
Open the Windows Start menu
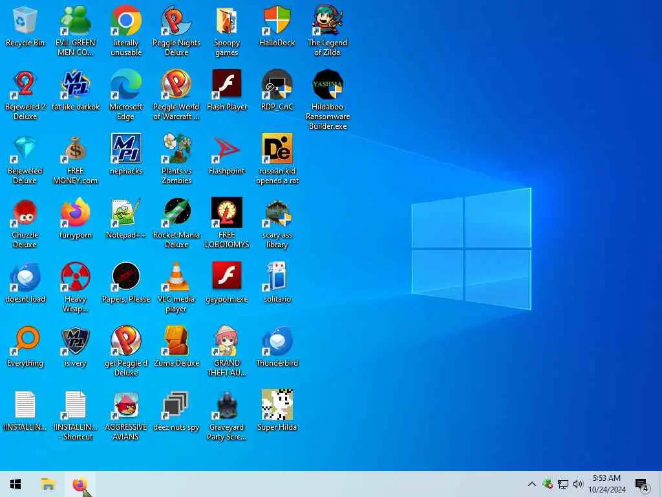click(x=16, y=484)
